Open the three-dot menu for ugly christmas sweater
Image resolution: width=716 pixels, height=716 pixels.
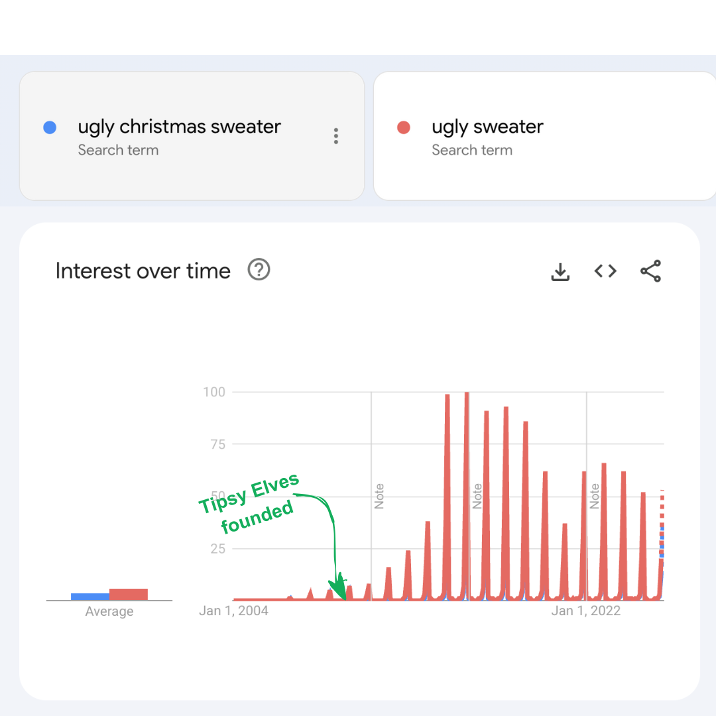click(x=336, y=137)
